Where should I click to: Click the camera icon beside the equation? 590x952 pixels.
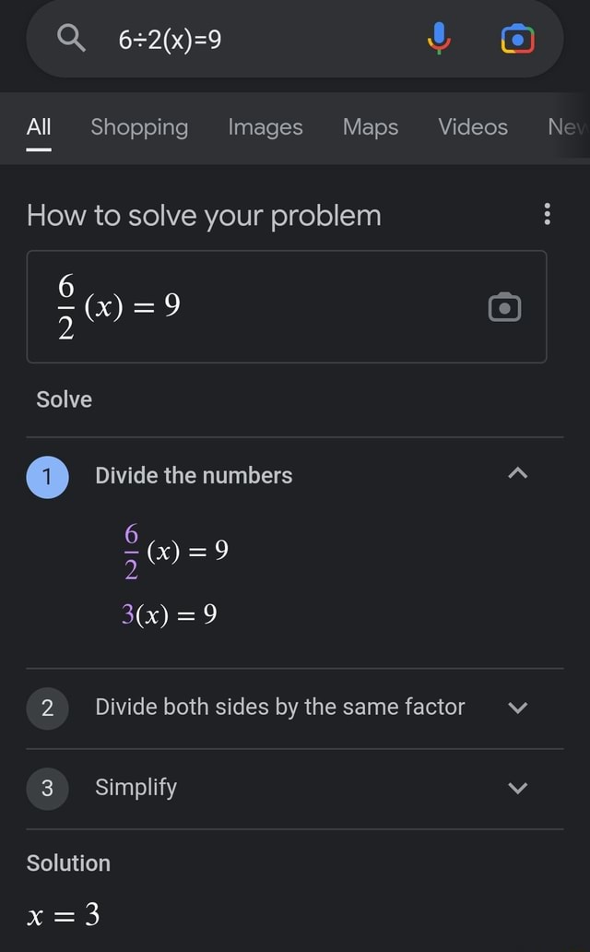coord(503,308)
